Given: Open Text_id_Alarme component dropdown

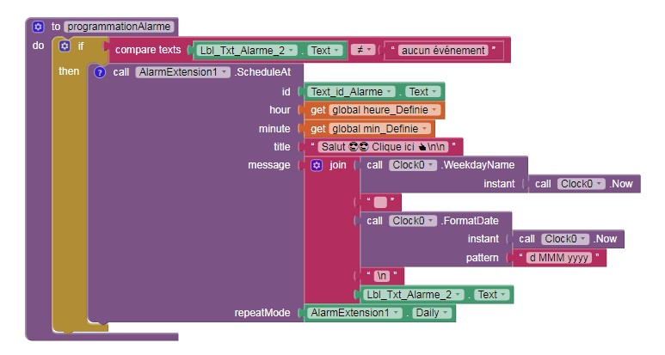Looking at the screenshot, I should pyautogui.click(x=352, y=91).
